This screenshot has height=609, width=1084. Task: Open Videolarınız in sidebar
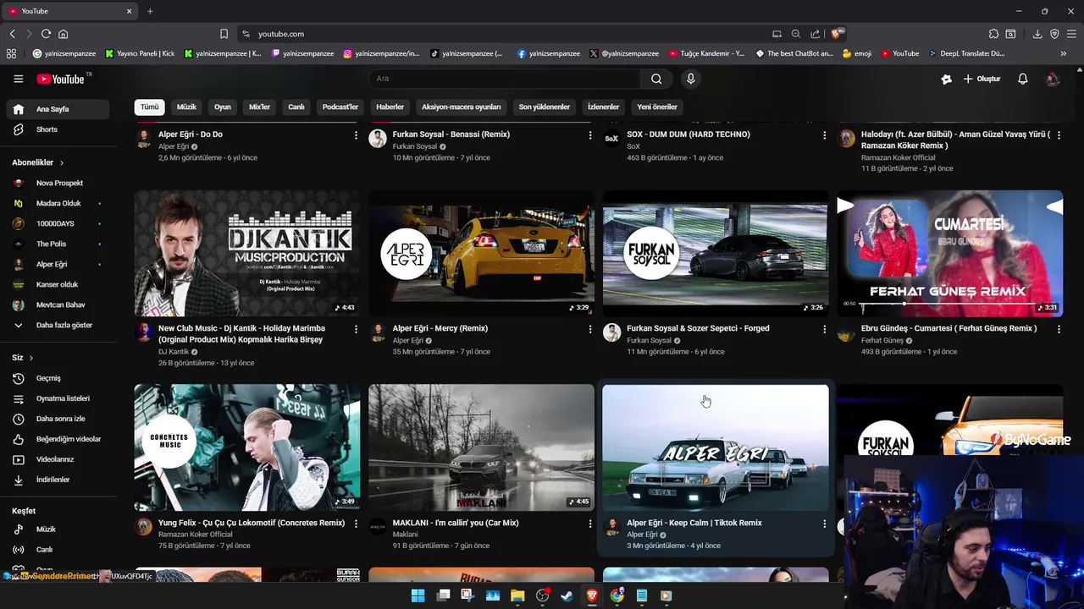58,459
